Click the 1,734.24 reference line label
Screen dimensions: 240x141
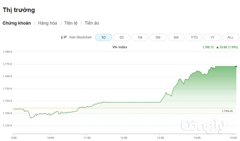[x=227, y=111]
